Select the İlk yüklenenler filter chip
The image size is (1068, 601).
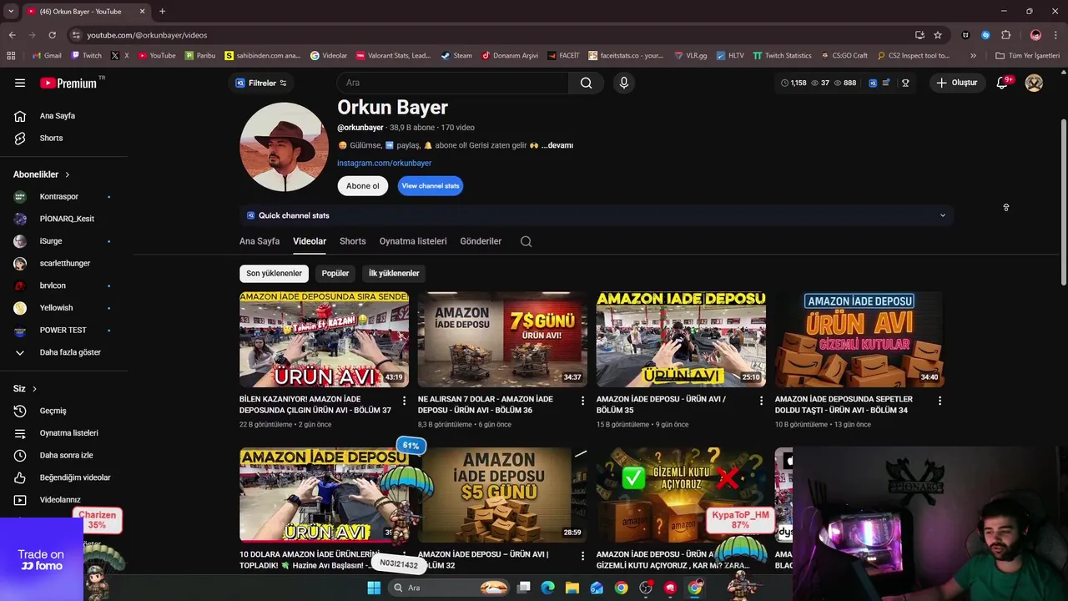point(394,273)
